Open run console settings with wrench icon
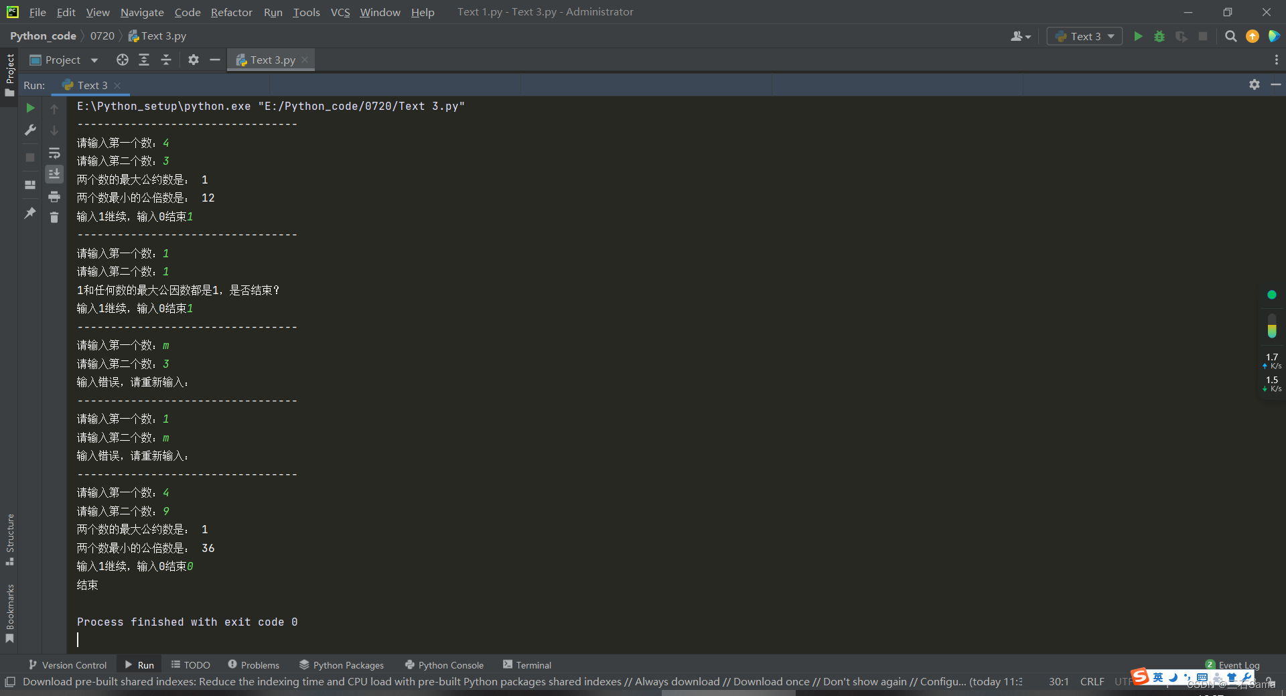This screenshot has width=1286, height=696. pyautogui.click(x=29, y=130)
